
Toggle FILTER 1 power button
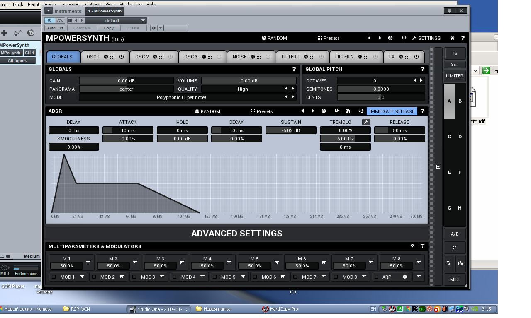(322, 57)
